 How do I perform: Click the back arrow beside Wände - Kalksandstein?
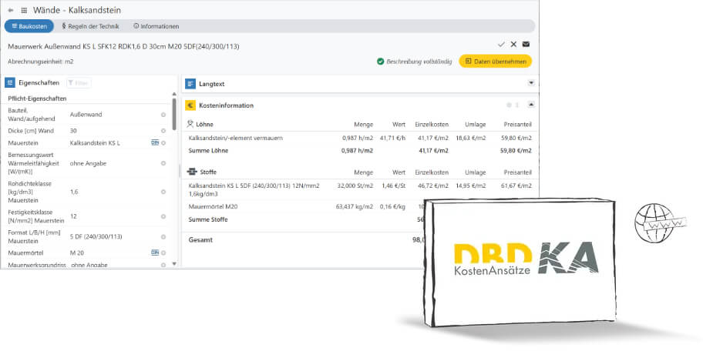tap(9, 10)
